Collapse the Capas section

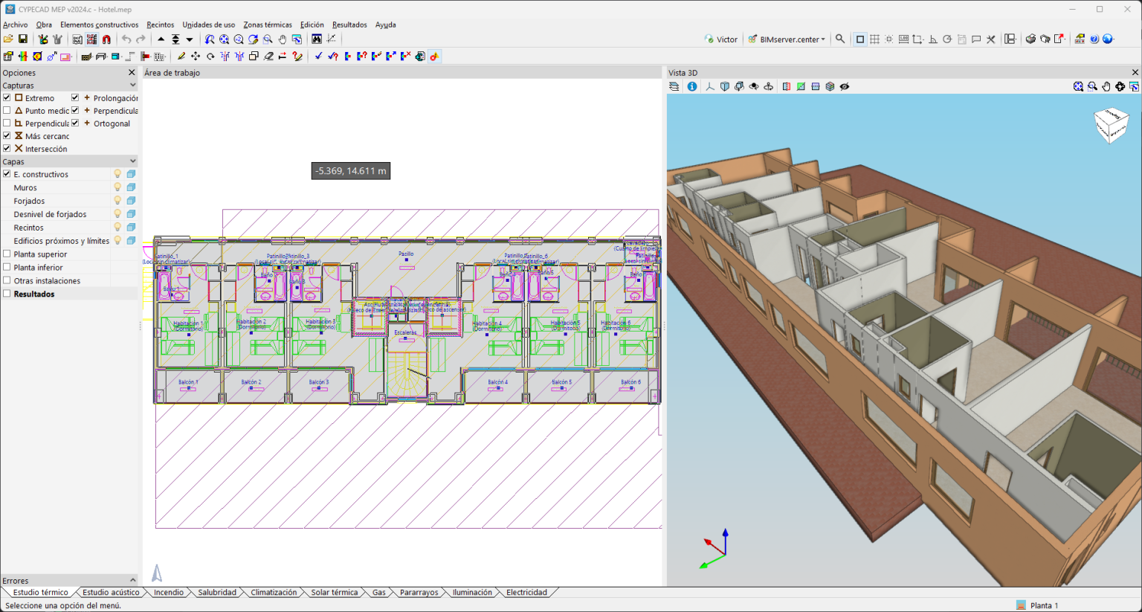(132, 161)
